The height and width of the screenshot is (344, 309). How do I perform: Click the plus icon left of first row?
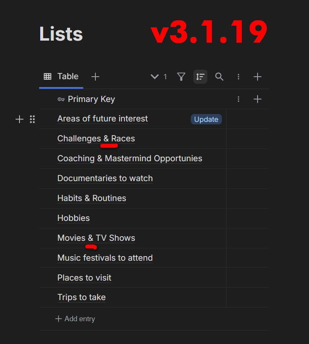point(19,119)
